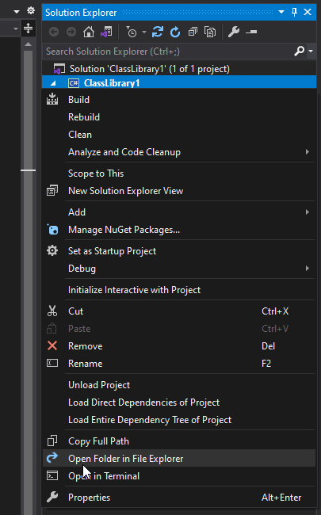
Task: Click Sync with Active Document icon
Action: [158, 32]
